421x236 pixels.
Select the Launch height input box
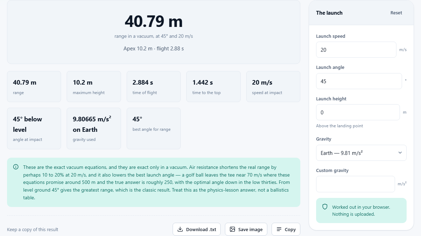(x=358, y=112)
